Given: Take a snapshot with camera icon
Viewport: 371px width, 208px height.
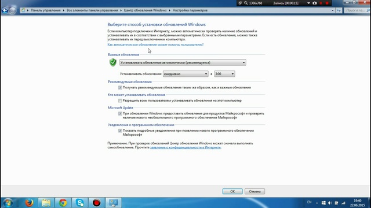Looking at the screenshot, I should click(314, 3).
